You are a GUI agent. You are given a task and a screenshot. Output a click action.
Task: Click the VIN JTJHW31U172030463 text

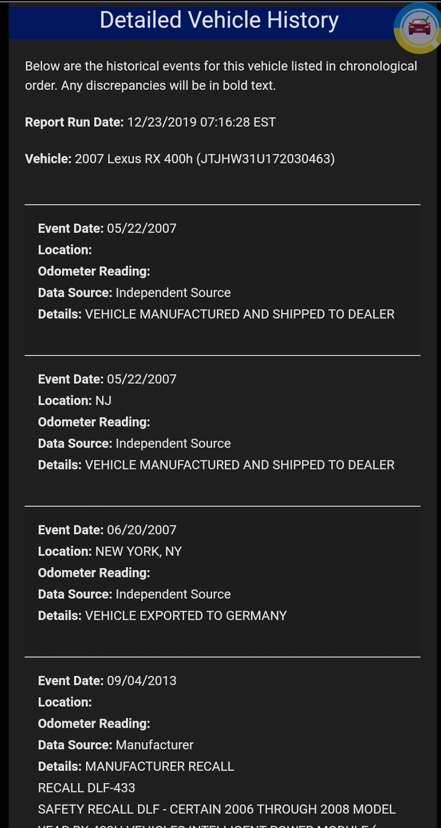coord(266,159)
